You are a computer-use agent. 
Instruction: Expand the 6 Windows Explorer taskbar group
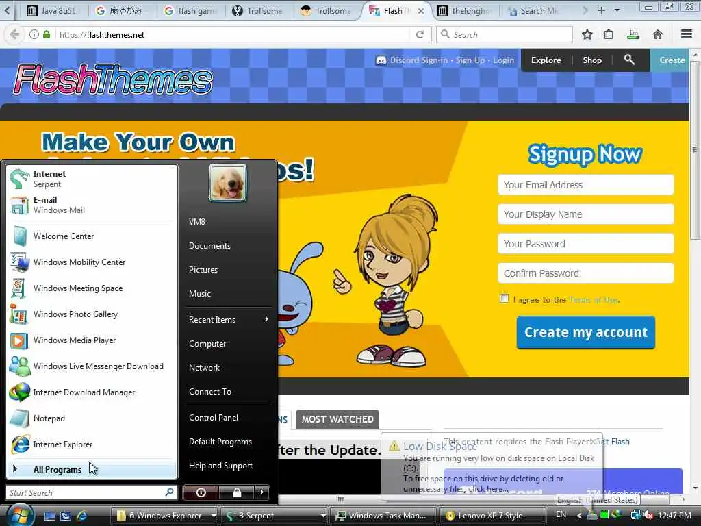(x=164, y=515)
